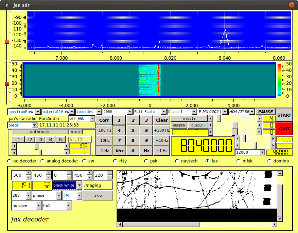
Task: Open the spectrumView dropdown
Action: [x=24, y=112]
